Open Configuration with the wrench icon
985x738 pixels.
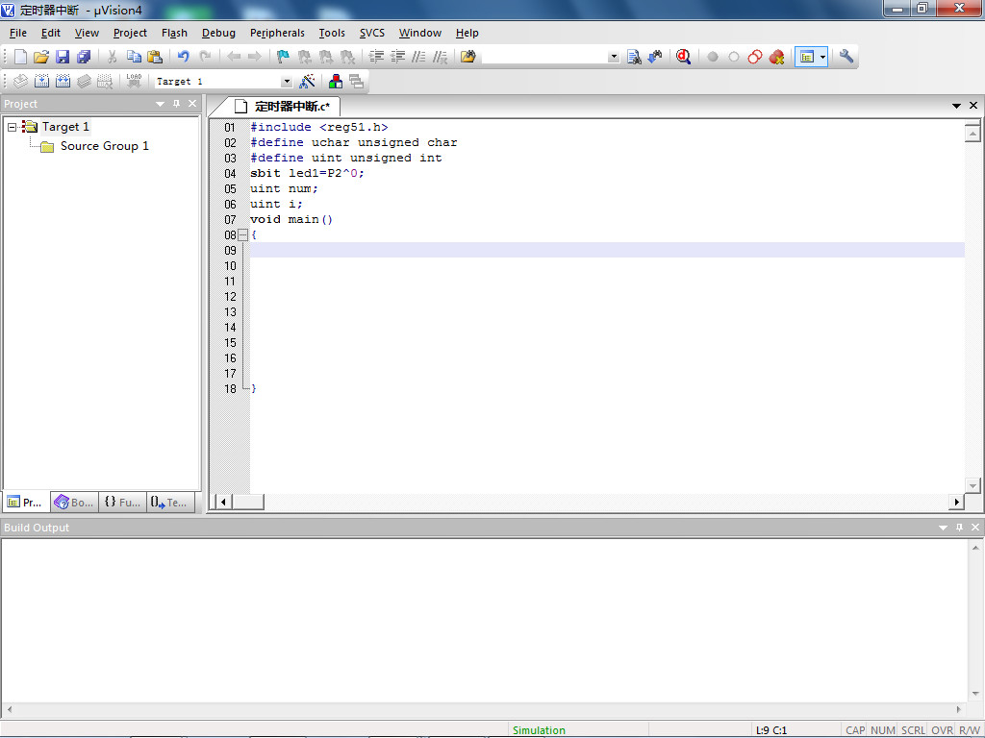[846, 57]
